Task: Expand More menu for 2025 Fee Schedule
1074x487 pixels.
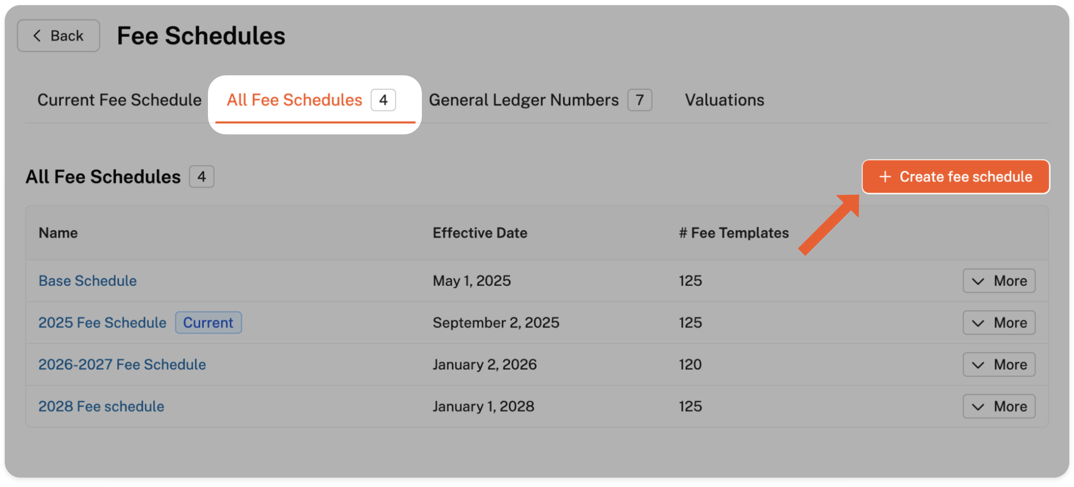Action: coord(999,323)
